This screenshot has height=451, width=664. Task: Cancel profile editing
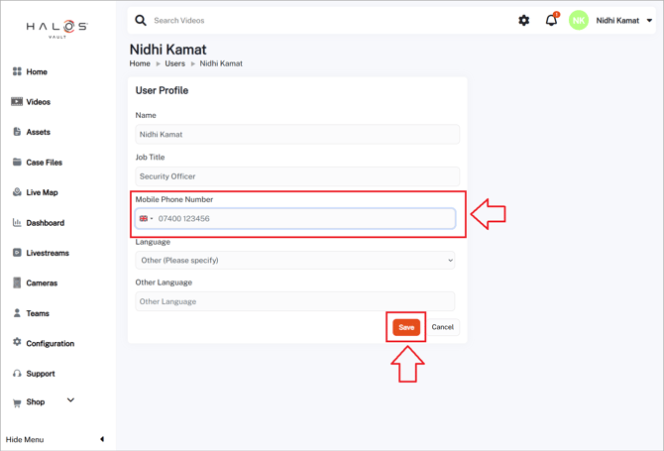tap(442, 327)
